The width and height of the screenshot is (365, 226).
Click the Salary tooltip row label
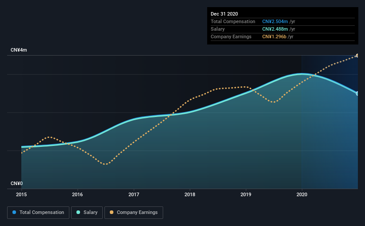tap(218, 29)
